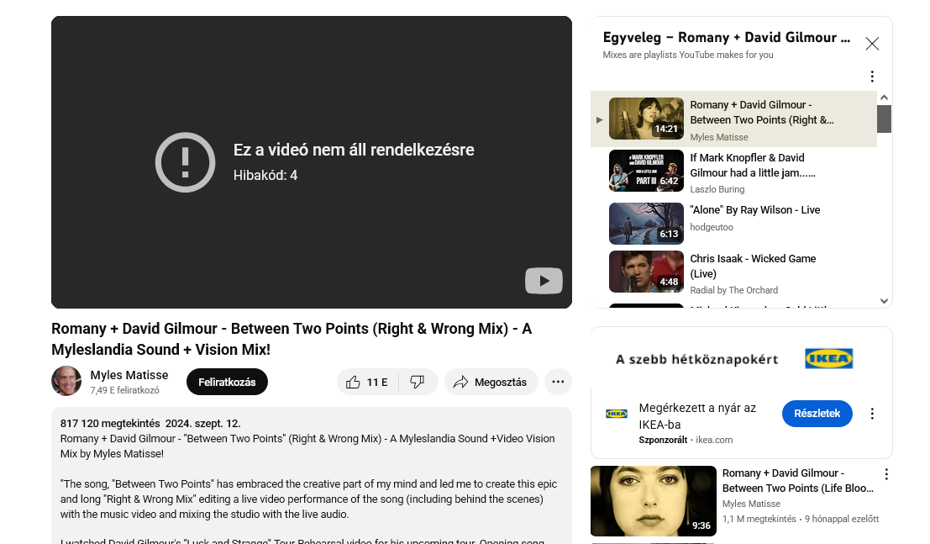Subscribe with the Feliratkozás button

click(227, 382)
